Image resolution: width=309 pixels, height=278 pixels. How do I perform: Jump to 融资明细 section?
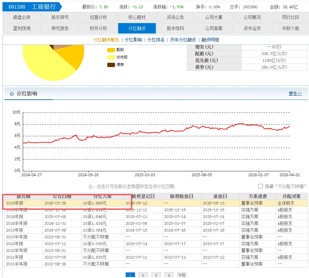pos(210,40)
